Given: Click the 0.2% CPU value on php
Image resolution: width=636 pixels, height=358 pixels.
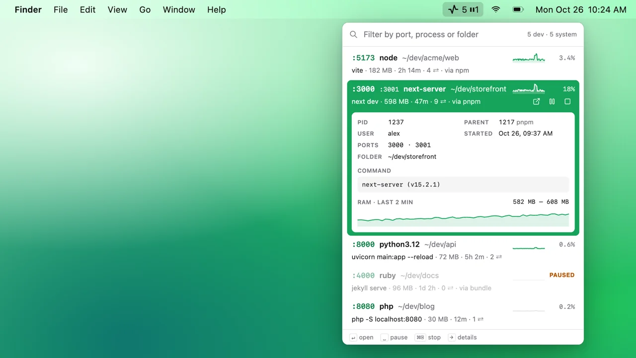Looking at the screenshot, I should pyautogui.click(x=567, y=307).
